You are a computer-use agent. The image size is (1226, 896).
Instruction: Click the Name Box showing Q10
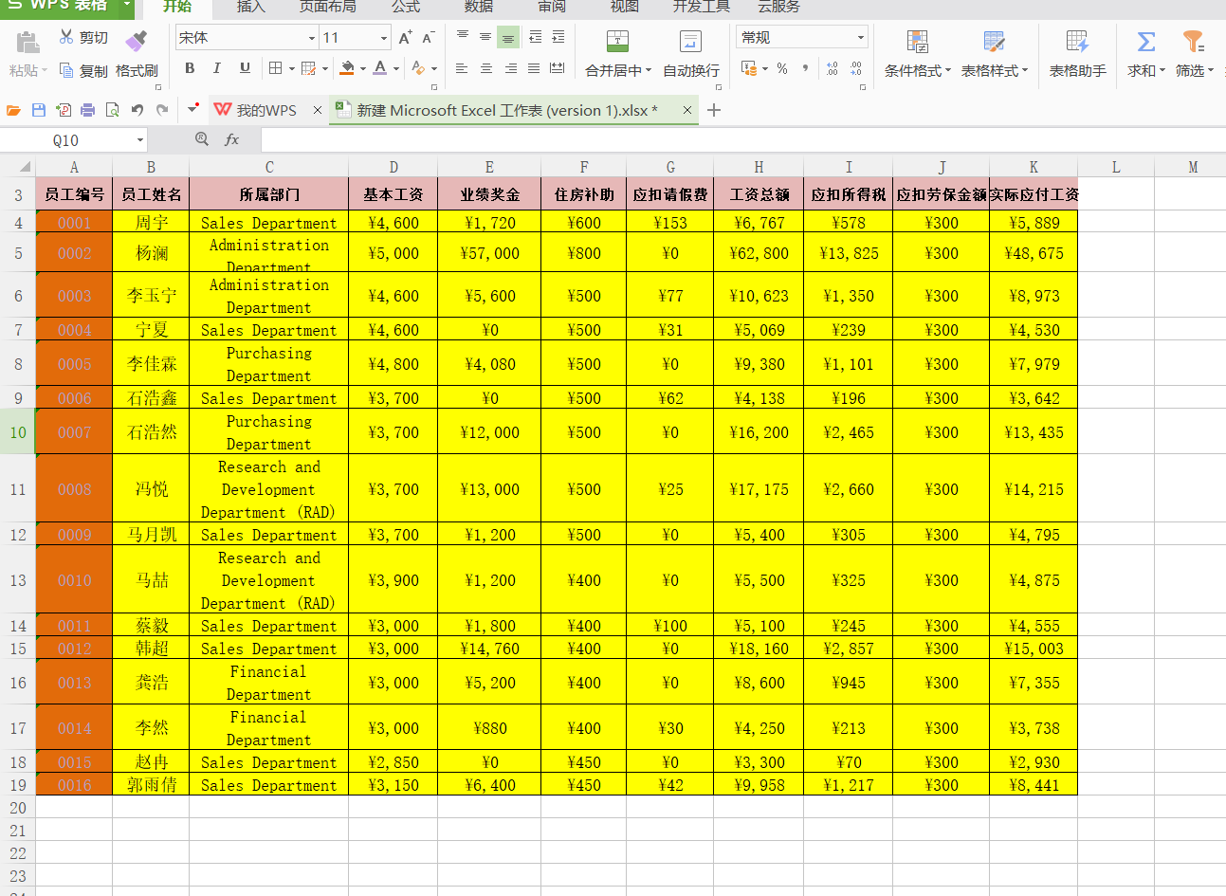click(x=66, y=140)
